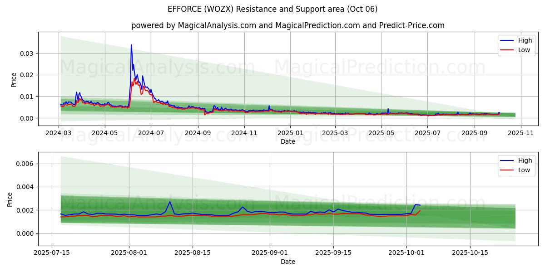Select the 2024-07 date tick on top chart
Viewport: 545px width, 272px height.
[151, 133]
